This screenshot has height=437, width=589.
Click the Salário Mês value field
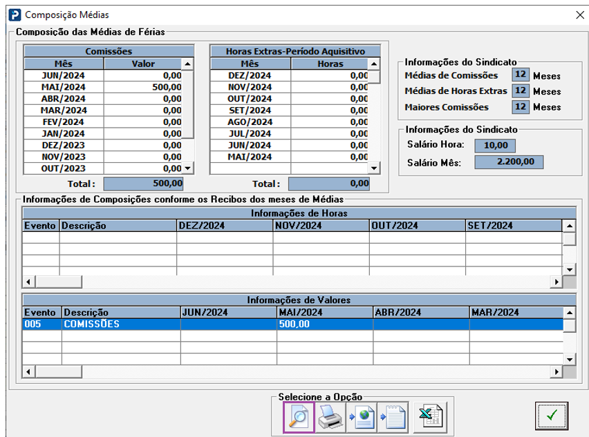click(x=508, y=162)
